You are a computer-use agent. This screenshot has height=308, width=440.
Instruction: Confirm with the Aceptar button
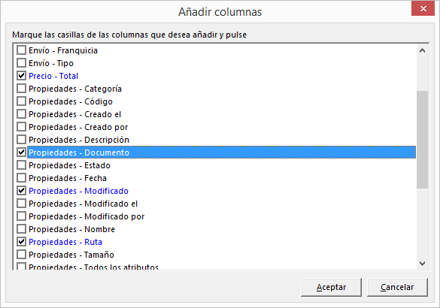click(x=331, y=287)
